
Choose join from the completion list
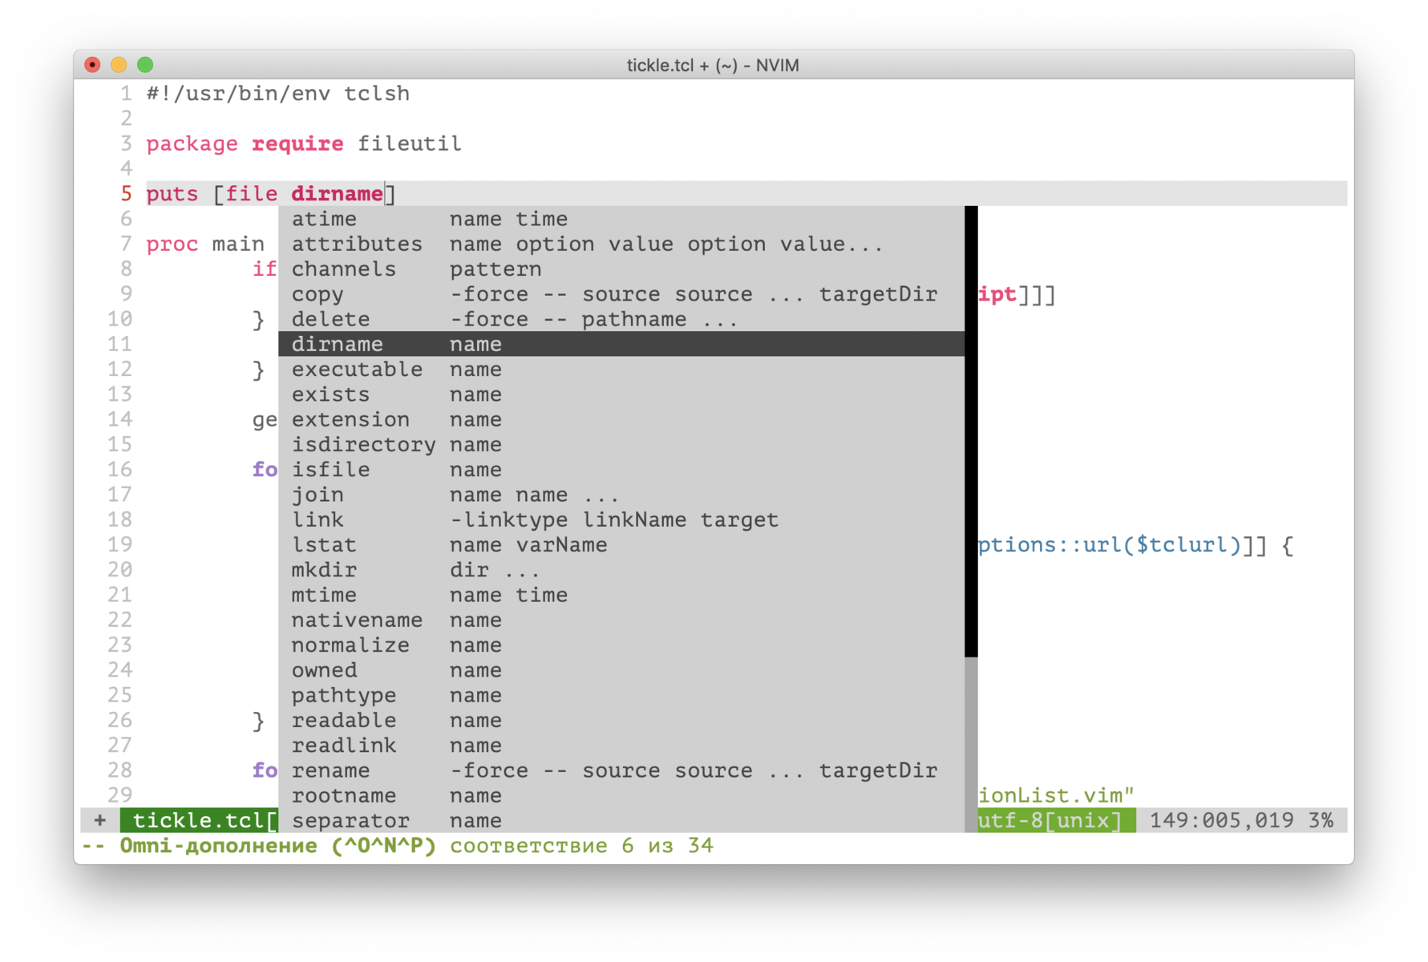(x=621, y=495)
